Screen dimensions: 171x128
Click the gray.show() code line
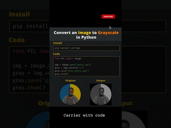point(61,74)
